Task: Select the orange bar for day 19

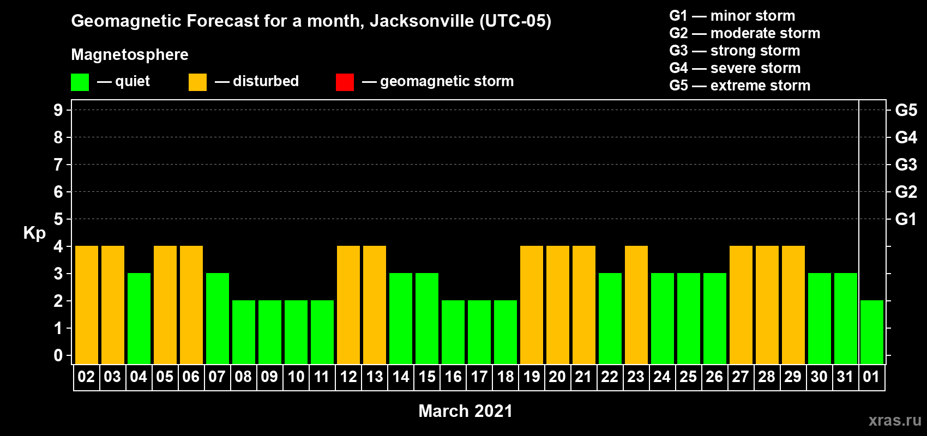Action: click(532, 305)
